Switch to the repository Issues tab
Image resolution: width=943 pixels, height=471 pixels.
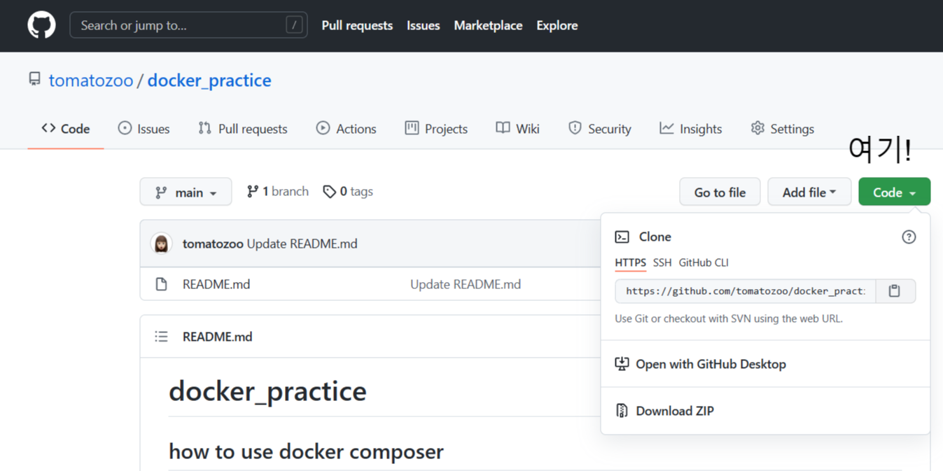coord(144,129)
